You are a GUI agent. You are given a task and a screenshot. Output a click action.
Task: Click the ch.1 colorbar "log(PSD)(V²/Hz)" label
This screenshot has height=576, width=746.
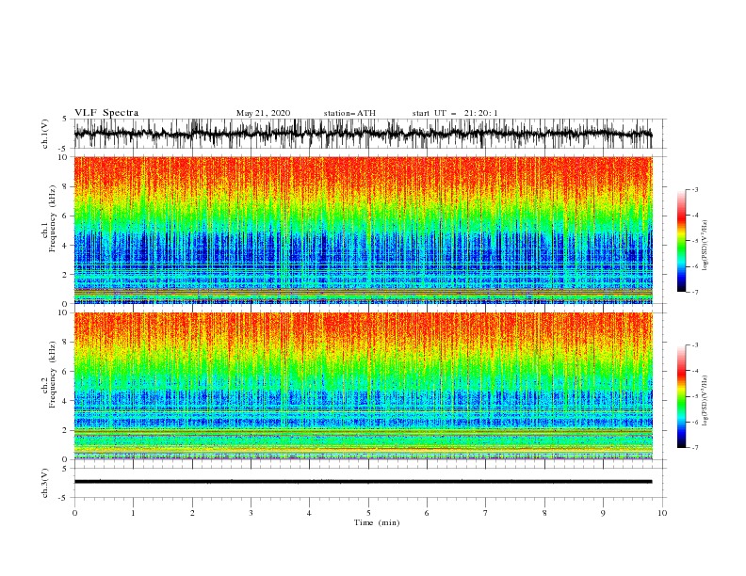(x=705, y=246)
